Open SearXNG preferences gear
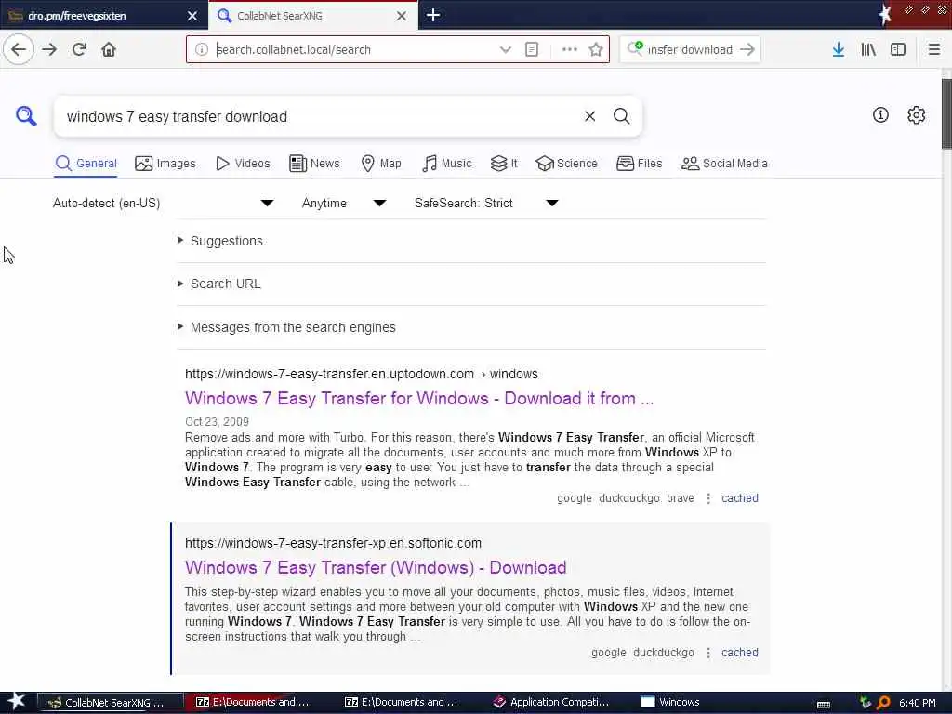Viewport: 952px width, 714px height. pos(916,114)
